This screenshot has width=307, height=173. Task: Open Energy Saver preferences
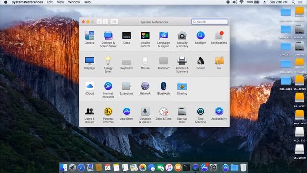pos(108,64)
